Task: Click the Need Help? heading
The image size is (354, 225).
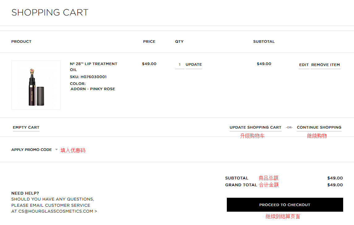Action: tap(25, 193)
